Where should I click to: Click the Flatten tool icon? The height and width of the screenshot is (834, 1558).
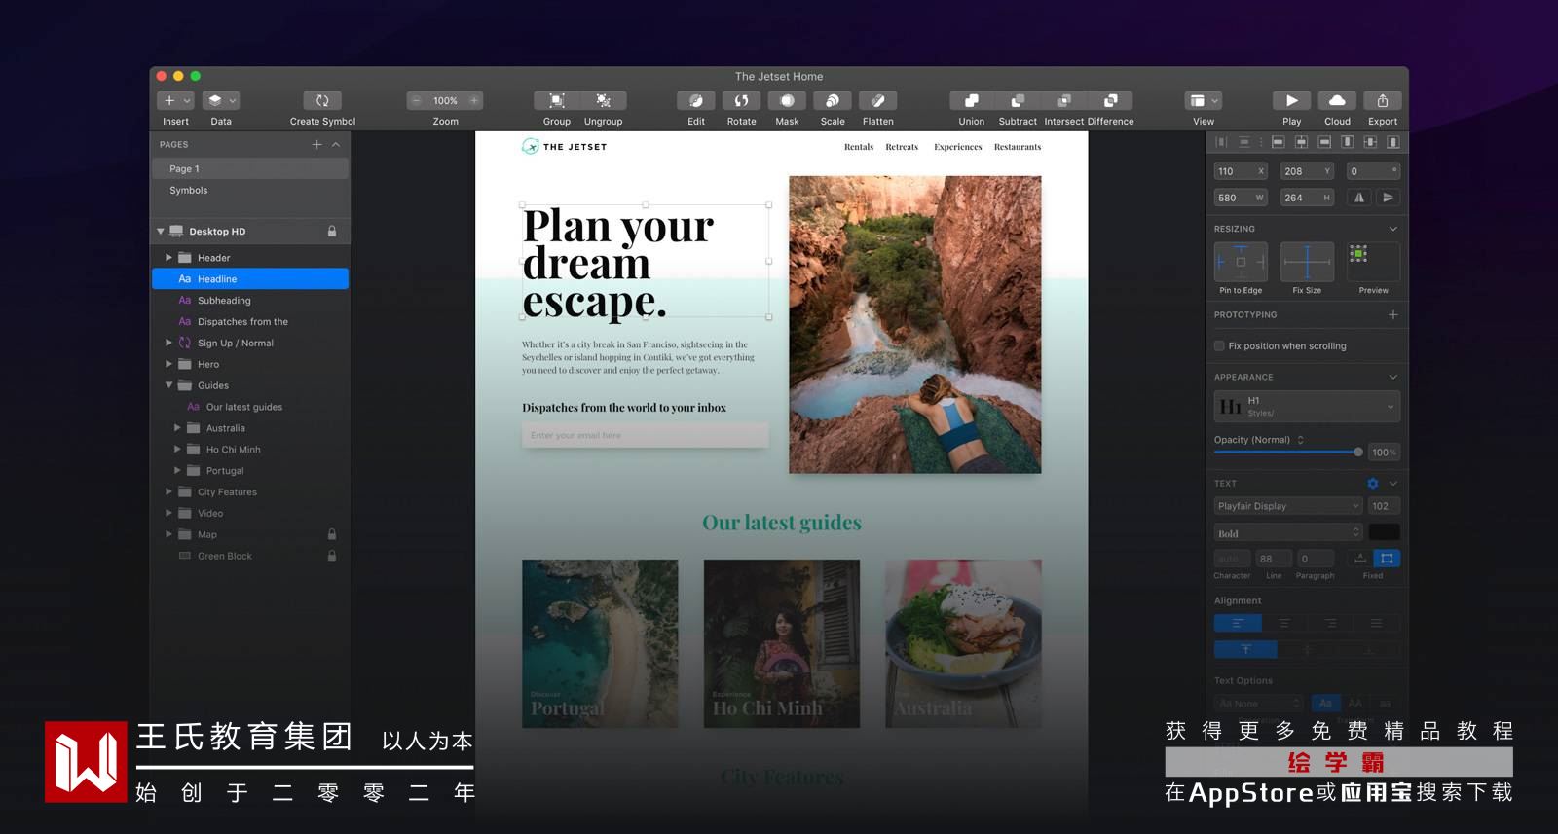(878, 100)
